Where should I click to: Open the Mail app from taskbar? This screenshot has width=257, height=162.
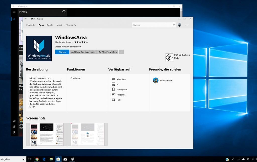point(65,159)
